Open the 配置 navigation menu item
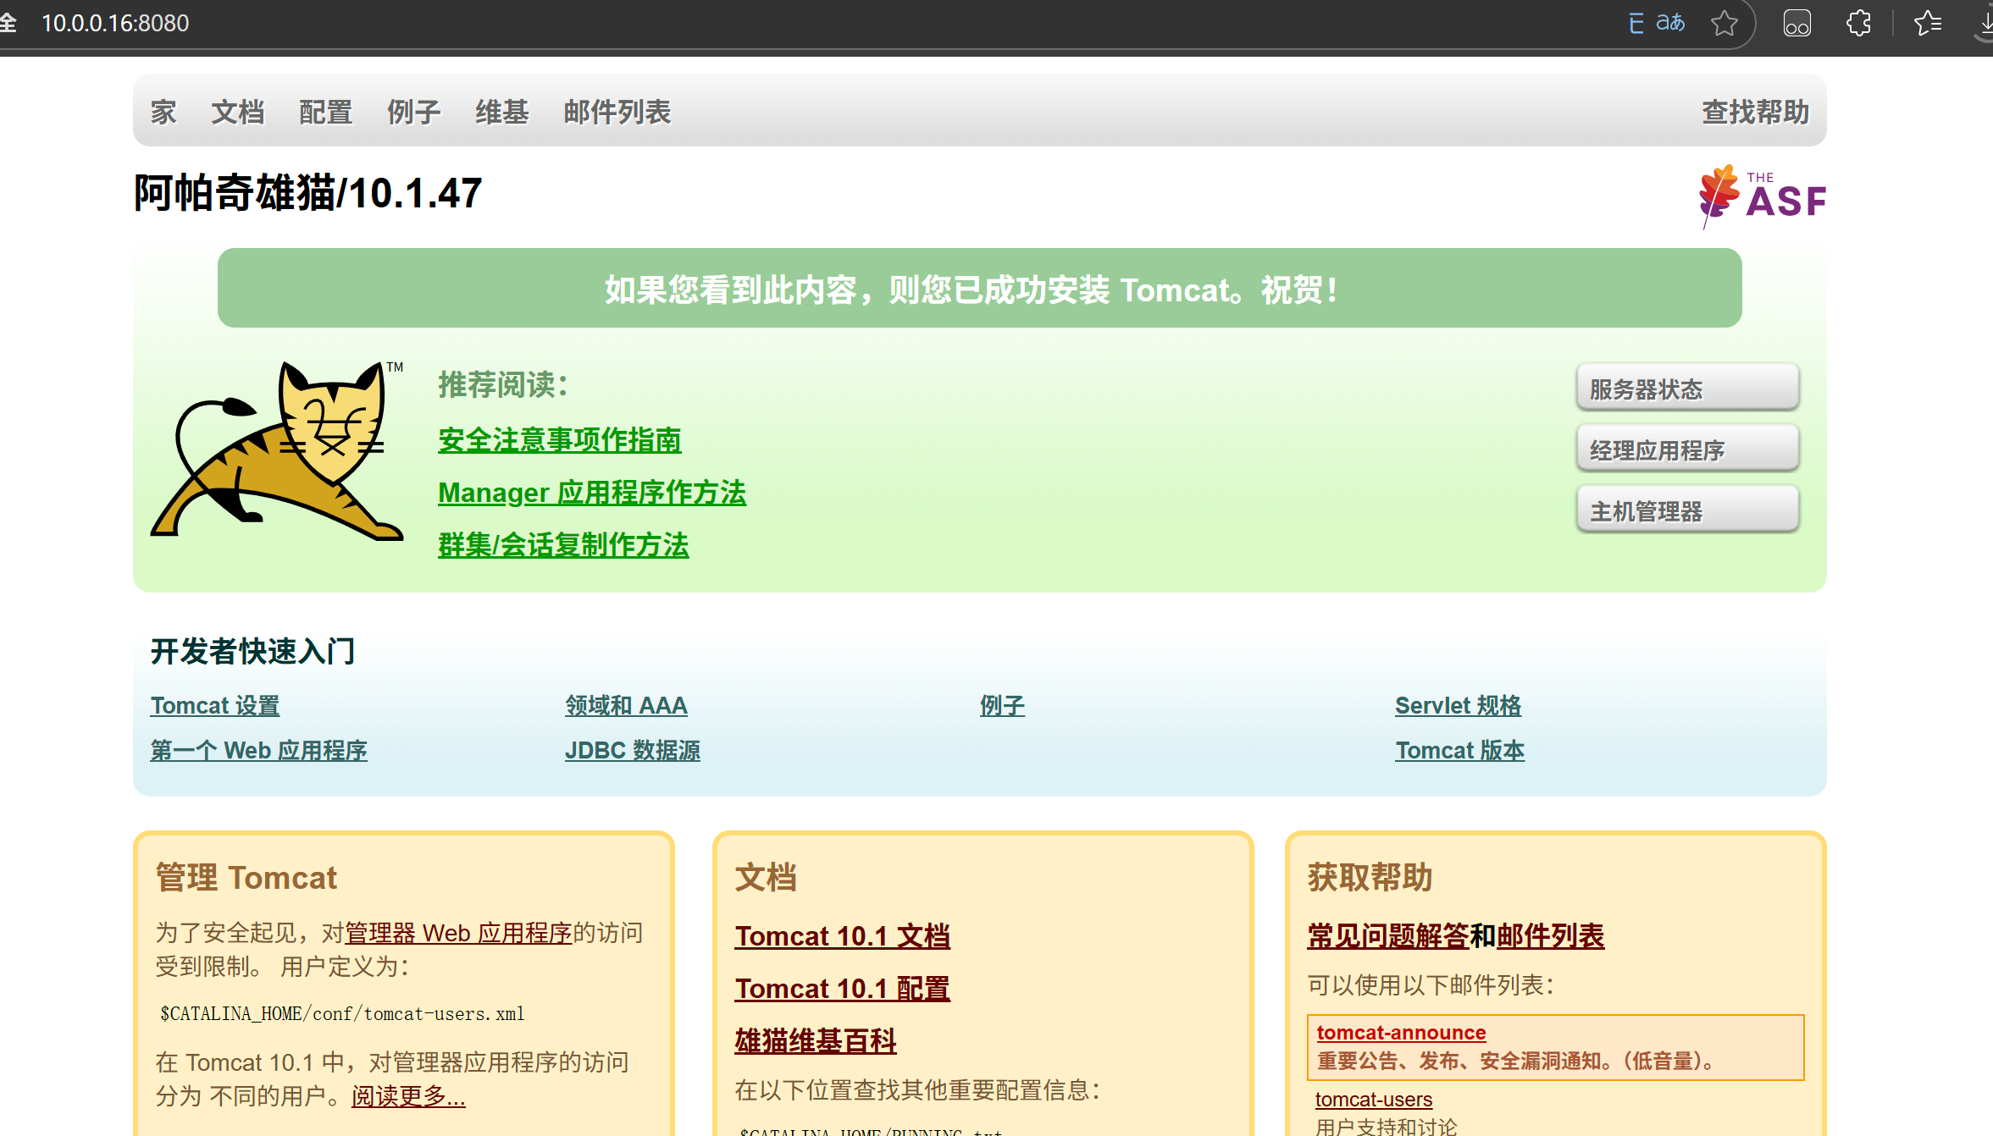The image size is (1993, 1136). pos(325,112)
